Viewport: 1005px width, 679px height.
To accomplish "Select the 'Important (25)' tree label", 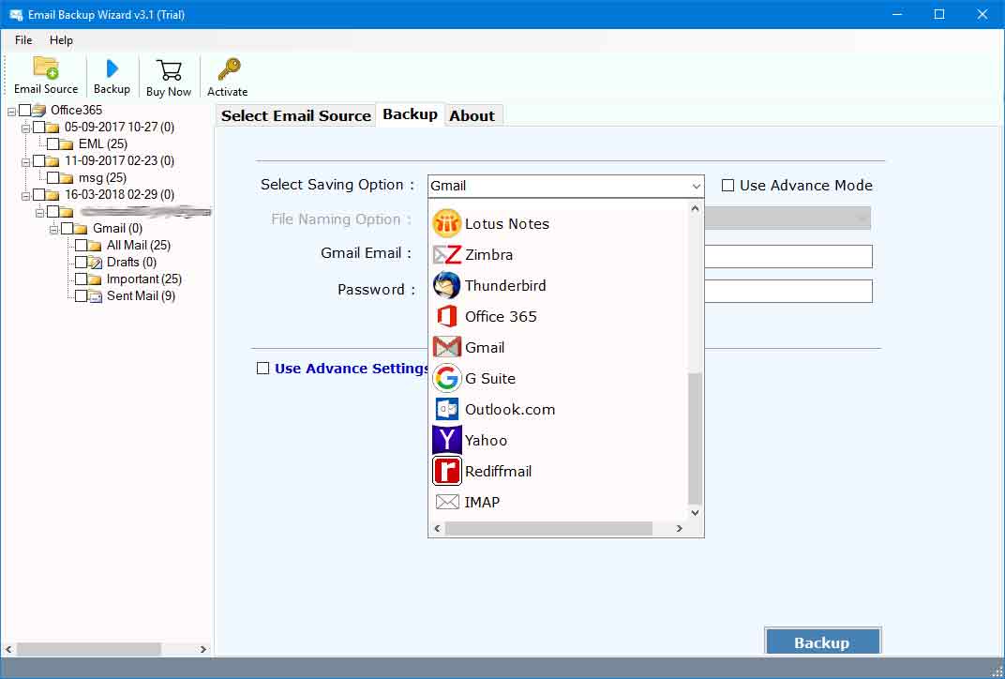I will click(x=144, y=279).
